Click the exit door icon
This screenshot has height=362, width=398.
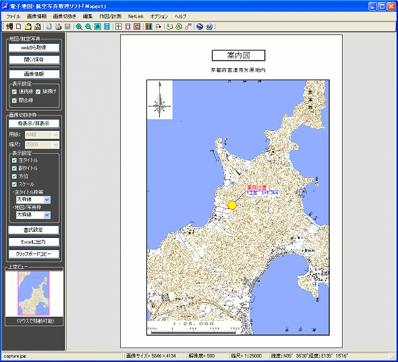9,27
